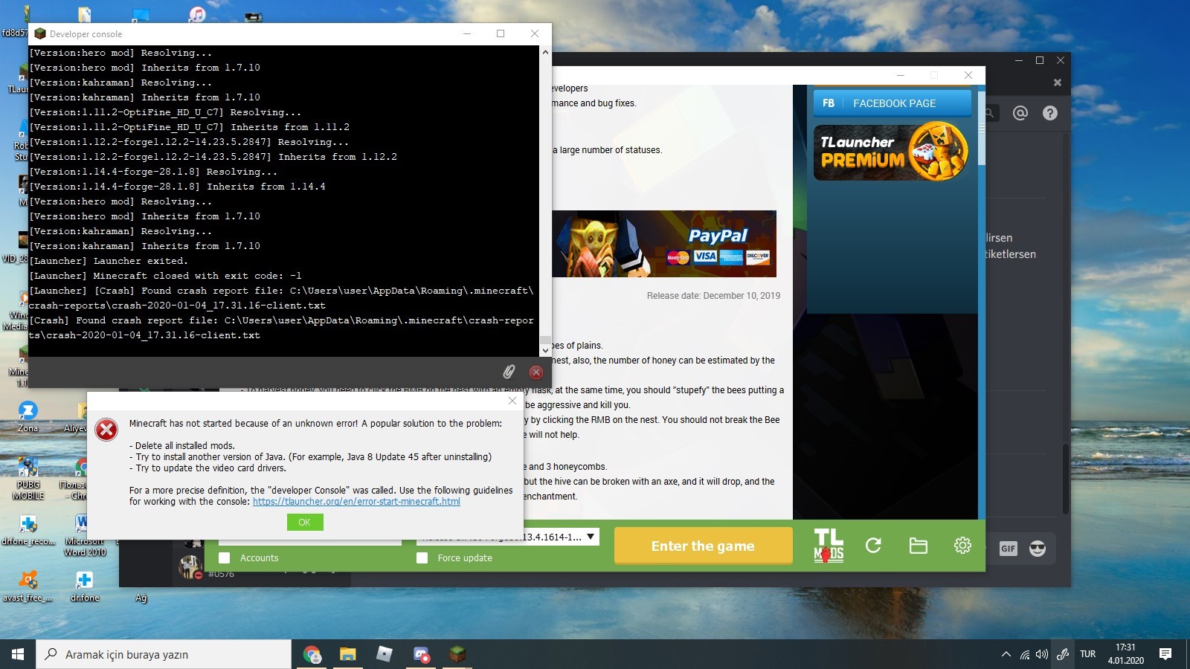Open TL Mods in TLauncher
The image size is (1190, 669).
coord(829,546)
